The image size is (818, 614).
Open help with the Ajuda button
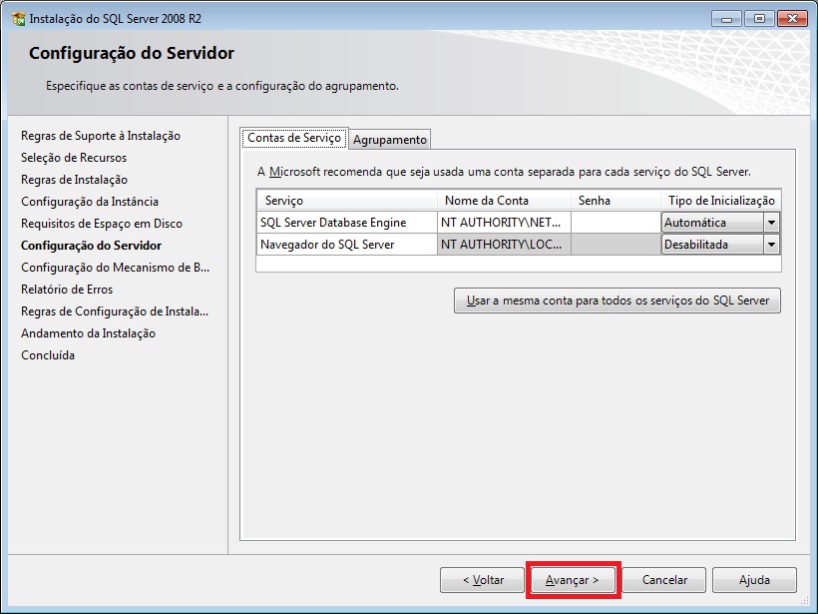point(754,580)
